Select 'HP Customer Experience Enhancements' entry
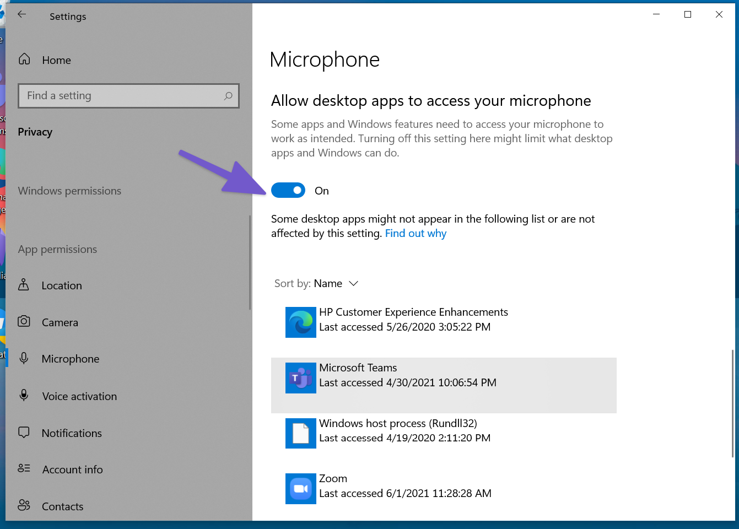This screenshot has height=529, width=739. (x=444, y=322)
